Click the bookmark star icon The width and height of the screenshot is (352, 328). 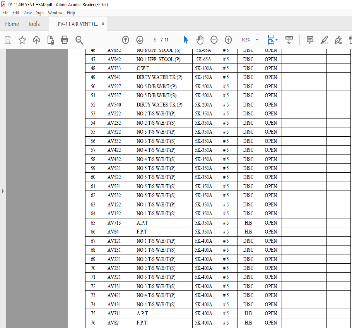22,40
